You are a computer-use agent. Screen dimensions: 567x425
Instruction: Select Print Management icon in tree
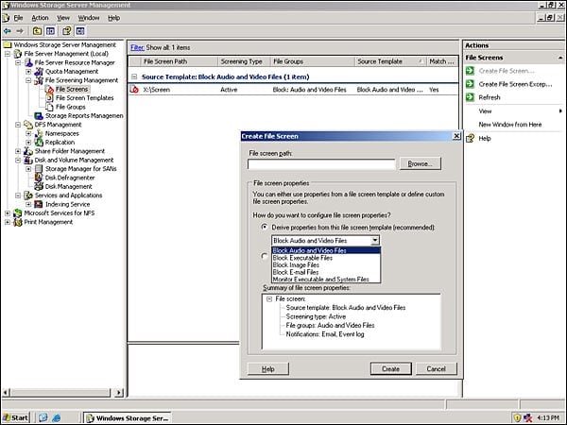click(18, 222)
